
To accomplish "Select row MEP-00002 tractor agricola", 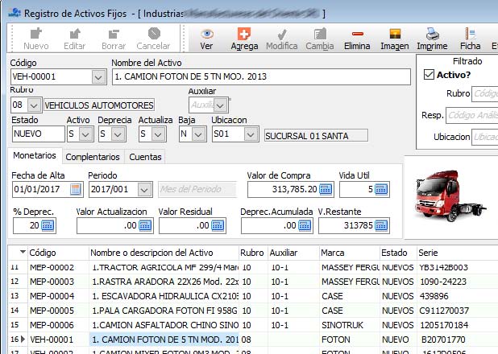I will (x=253, y=267).
